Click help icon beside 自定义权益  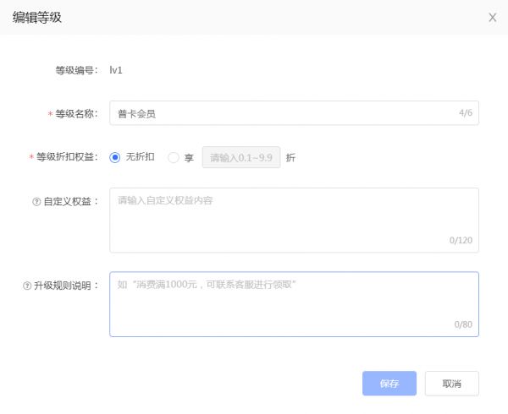tap(36, 201)
